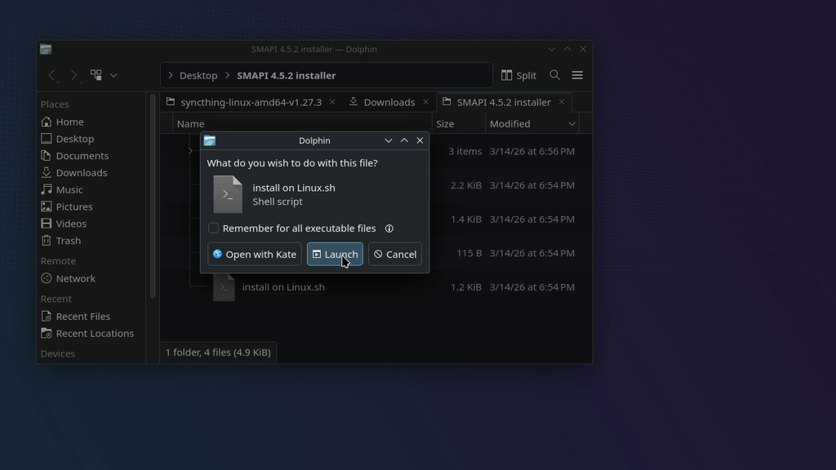The height and width of the screenshot is (470, 836).
Task: Cancel the Dolphin file dialog
Action: click(x=395, y=255)
